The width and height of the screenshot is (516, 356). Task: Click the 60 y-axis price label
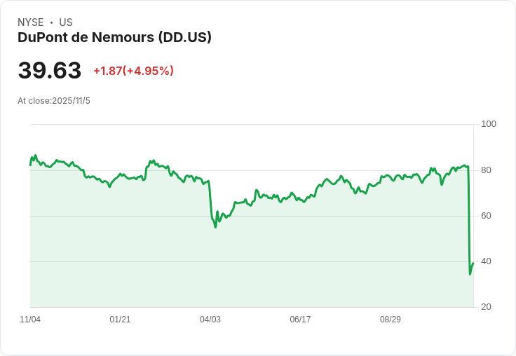tap(486, 216)
